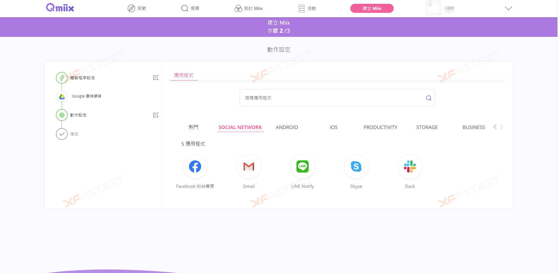The width and height of the screenshot is (558, 273).
Task: Choose the Slack app icon
Action: click(410, 166)
